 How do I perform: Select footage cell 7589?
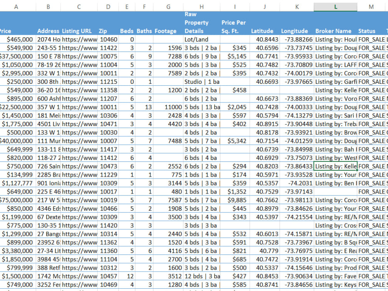[168, 73]
